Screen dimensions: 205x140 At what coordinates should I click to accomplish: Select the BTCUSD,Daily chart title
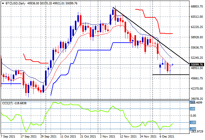click(15, 3)
